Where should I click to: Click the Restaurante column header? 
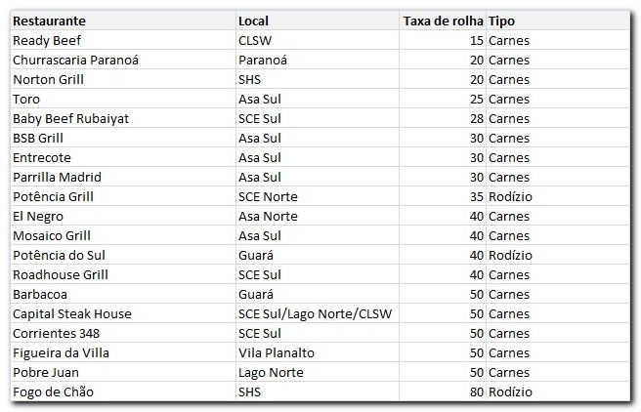(49, 21)
